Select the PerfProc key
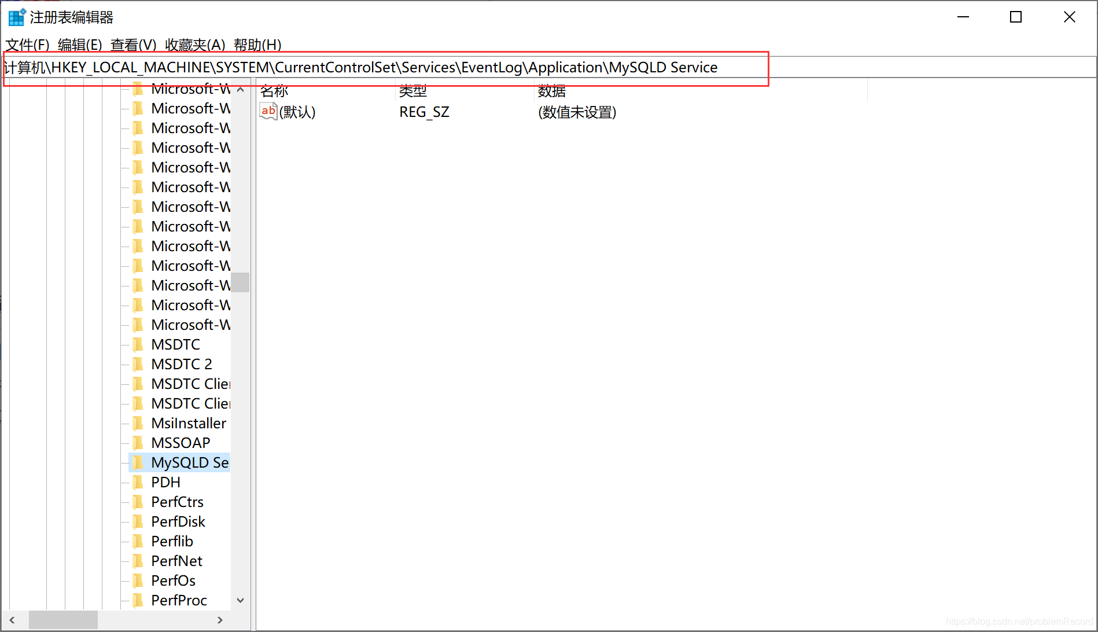The height and width of the screenshot is (632, 1098). click(179, 601)
